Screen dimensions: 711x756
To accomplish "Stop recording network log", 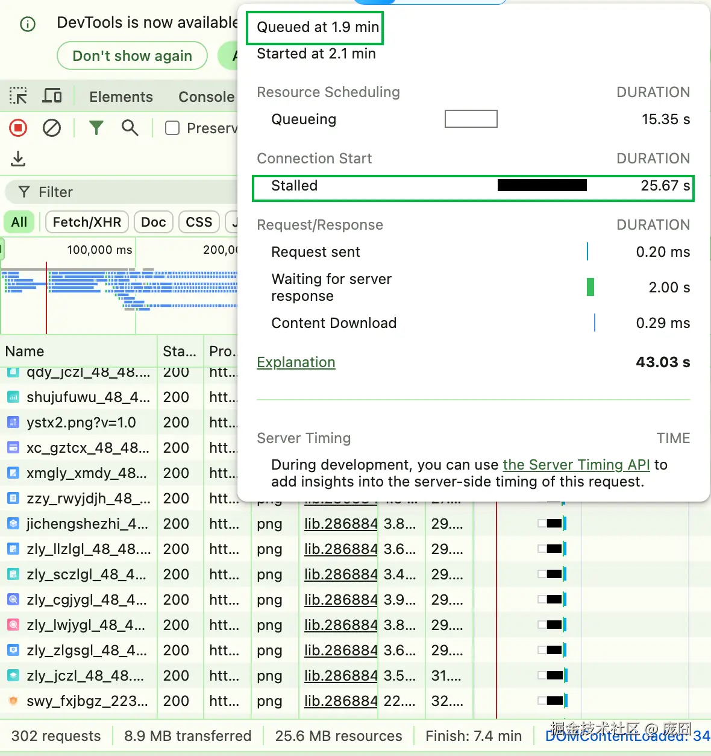I will [x=18, y=128].
